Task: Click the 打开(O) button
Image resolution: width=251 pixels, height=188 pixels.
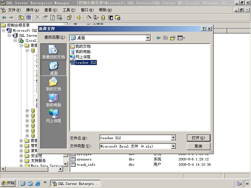Action: point(199,138)
